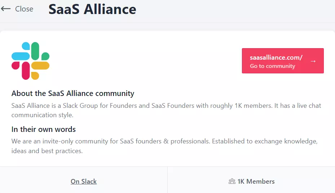Viewport: 335px width, 193px height.
Task: Click the "SaaS Alliance" page title
Action: click(92, 9)
